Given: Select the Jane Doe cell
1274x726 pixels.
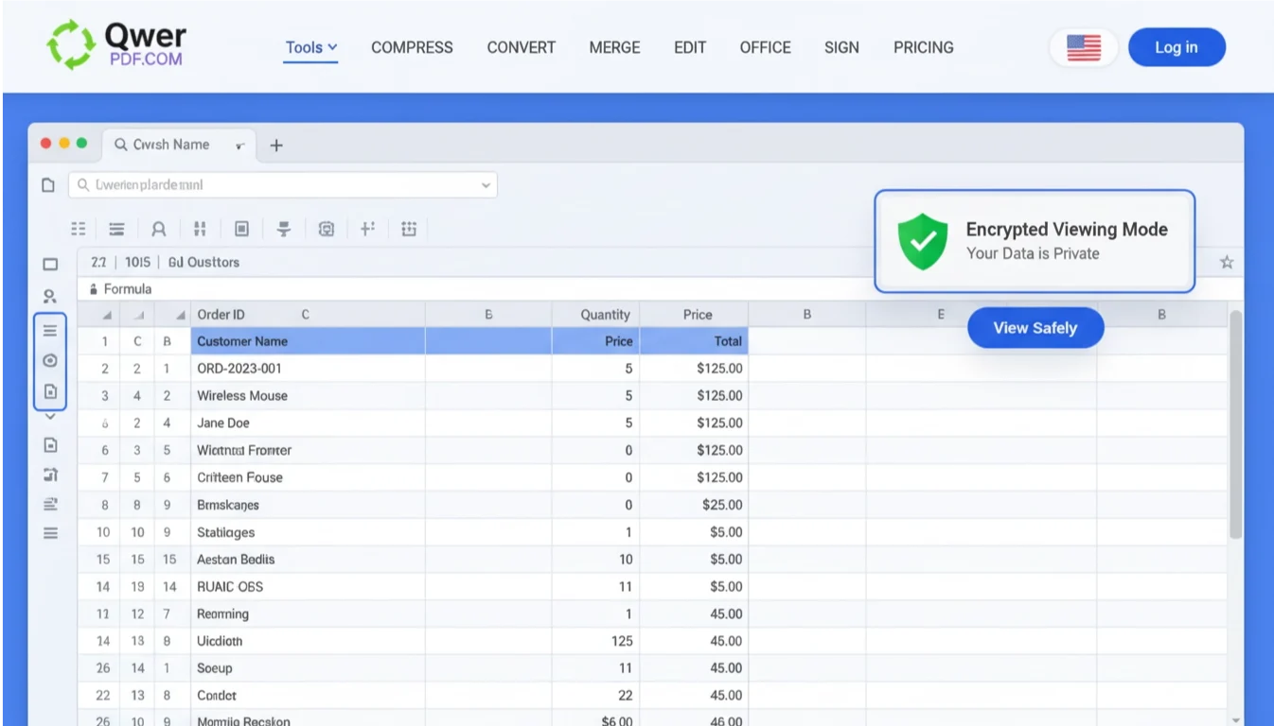Looking at the screenshot, I should pos(308,423).
